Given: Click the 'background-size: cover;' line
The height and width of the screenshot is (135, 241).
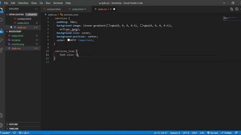Looking at the screenshot, I should (74, 33).
